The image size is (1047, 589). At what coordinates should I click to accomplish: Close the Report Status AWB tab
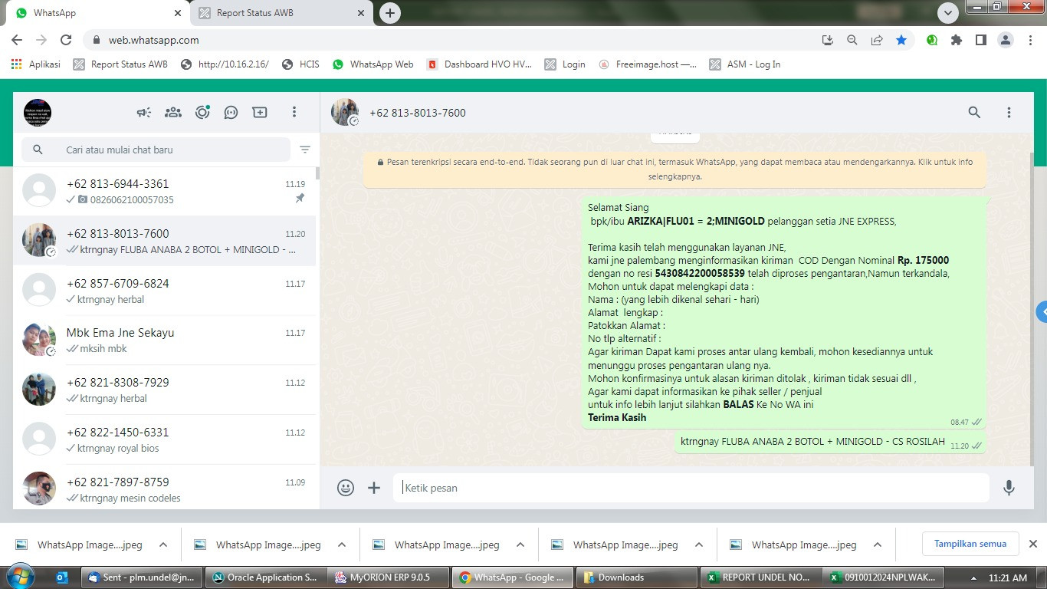click(x=361, y=13)
